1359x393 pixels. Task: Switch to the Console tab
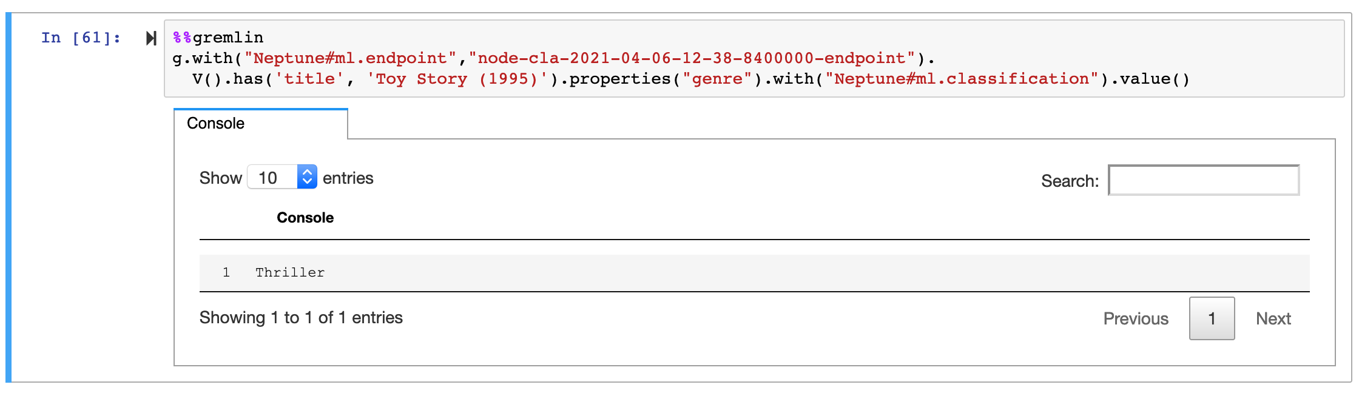(x=215, y=123)
